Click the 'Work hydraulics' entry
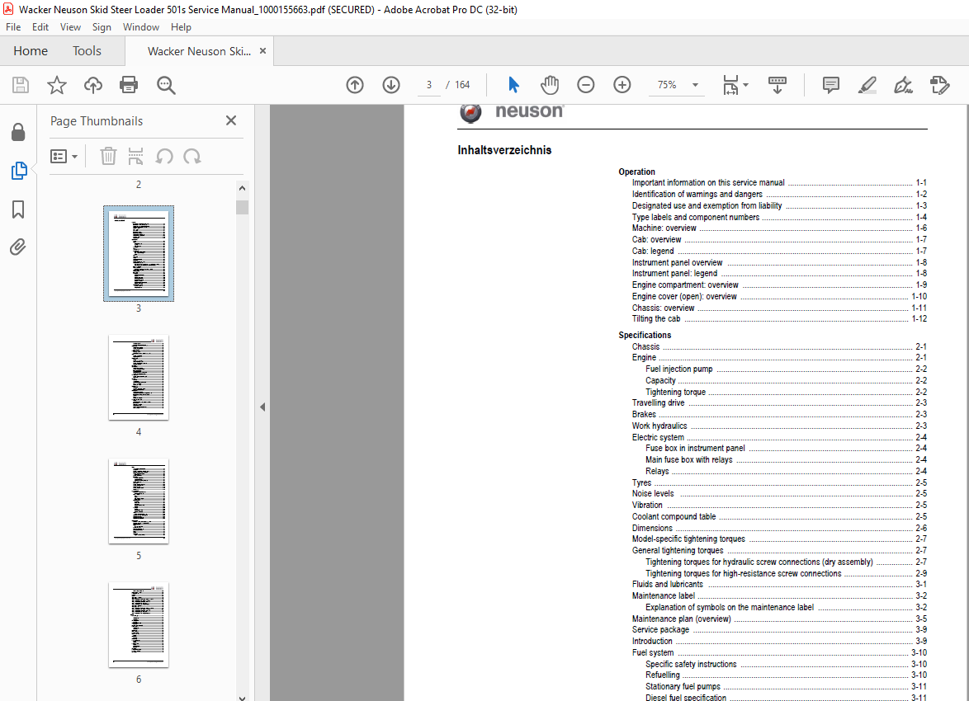This screenshot has width=969, height=701. [659, 426]
